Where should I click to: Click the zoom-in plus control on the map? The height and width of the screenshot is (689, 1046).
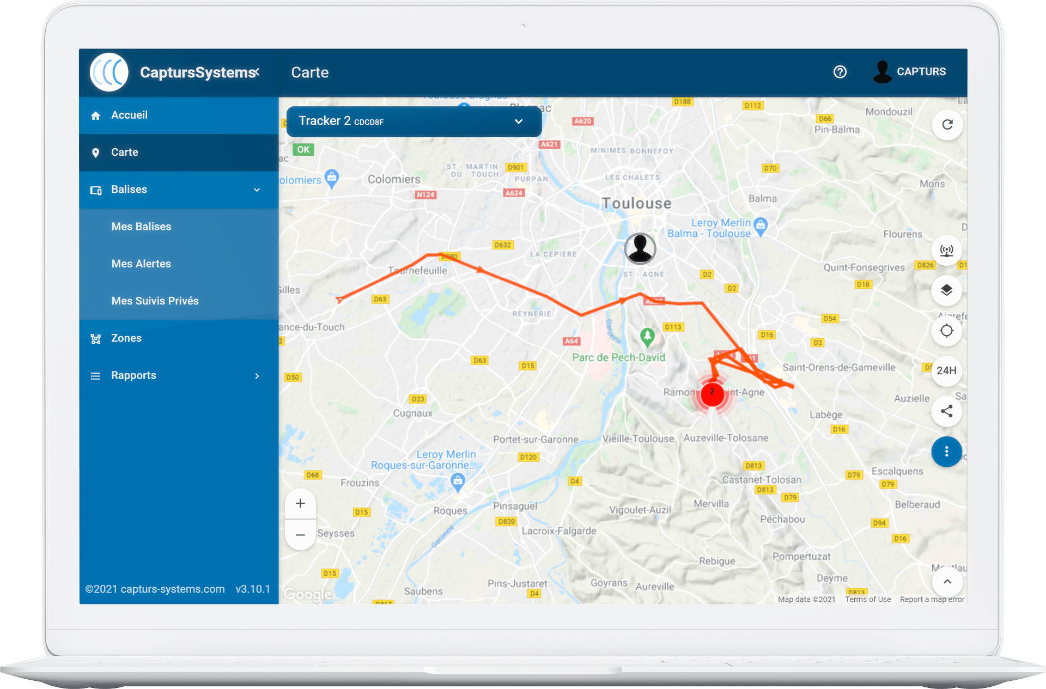pos(300,503)
